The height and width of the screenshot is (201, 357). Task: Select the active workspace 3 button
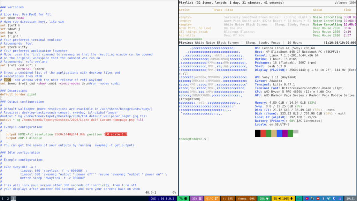coord(14,199)
